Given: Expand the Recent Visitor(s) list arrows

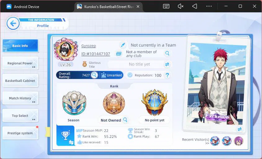Looking at the screenshot, I should [x=207, y=143].
